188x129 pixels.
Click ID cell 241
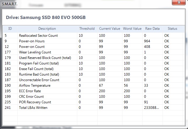click(x=8, y=108)
